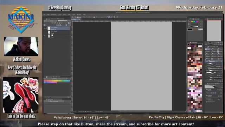Switch to the open canvas document tab
The image size is (225, 127).
[76, 19]
